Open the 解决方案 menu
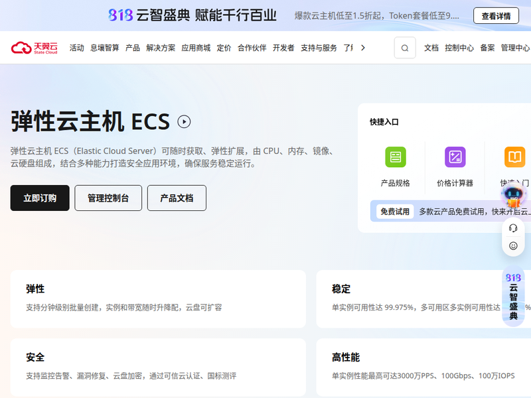This screenshot has width=531, height=398. coord(161,48)
